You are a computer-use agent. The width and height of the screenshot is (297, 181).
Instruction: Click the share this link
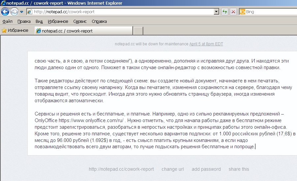pos(239,169)
